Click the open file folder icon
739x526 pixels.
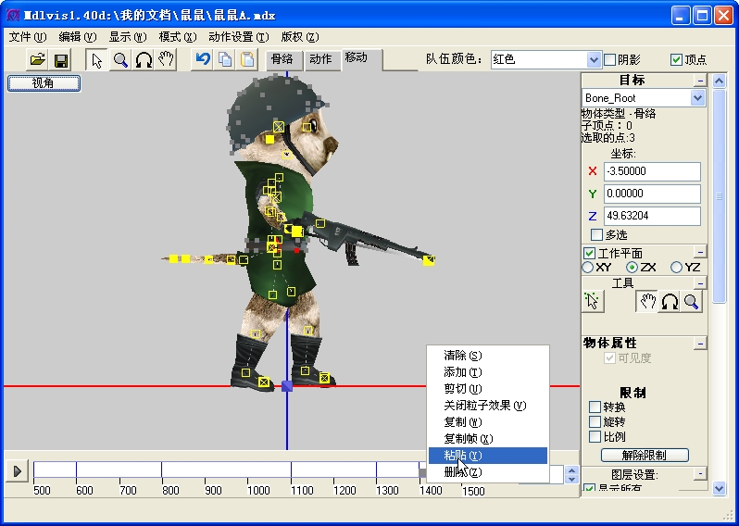[x=37, y=60]
